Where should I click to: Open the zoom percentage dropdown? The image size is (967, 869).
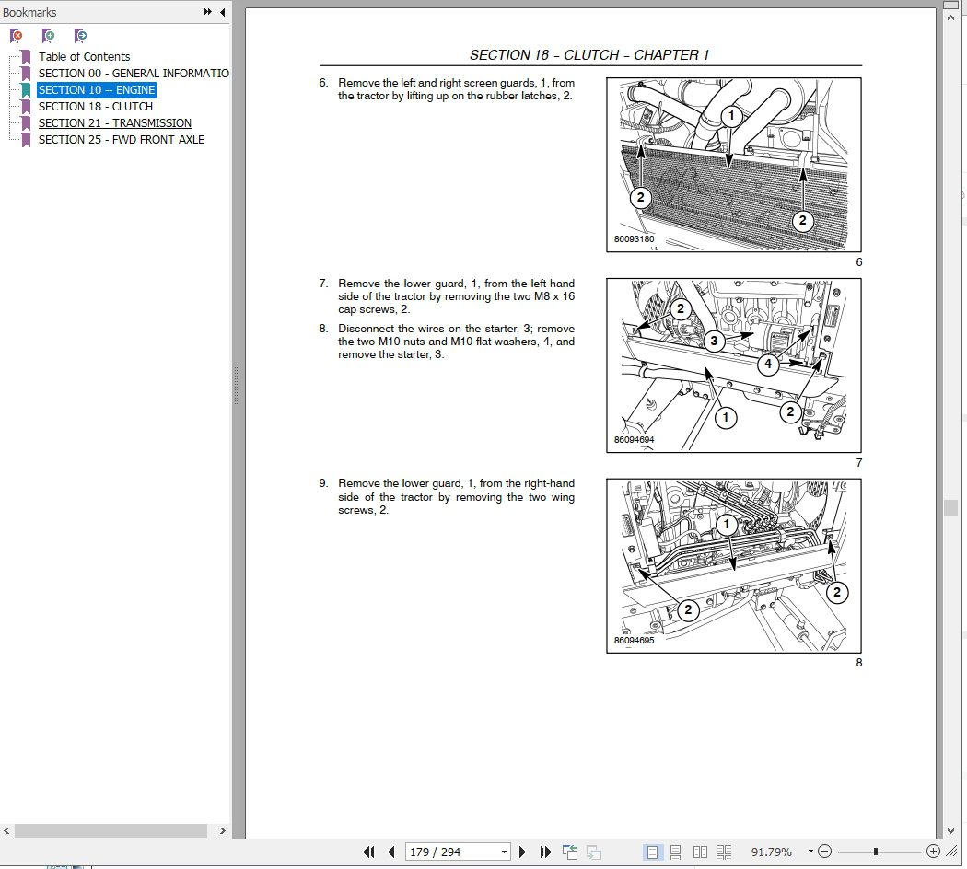[x=810, y=852]
